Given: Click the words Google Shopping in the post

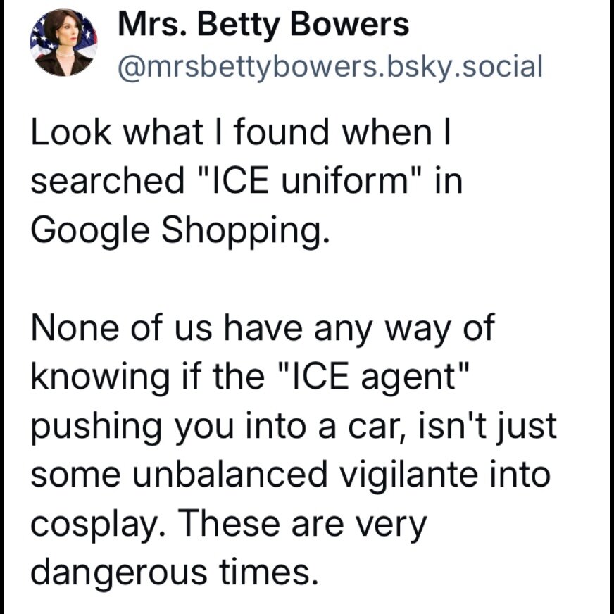Looking at the screenshot, I should pos(180,230).
